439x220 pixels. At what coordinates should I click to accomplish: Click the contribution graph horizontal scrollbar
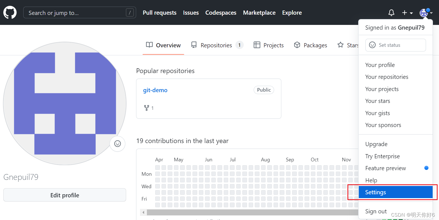tap(252, 213)
